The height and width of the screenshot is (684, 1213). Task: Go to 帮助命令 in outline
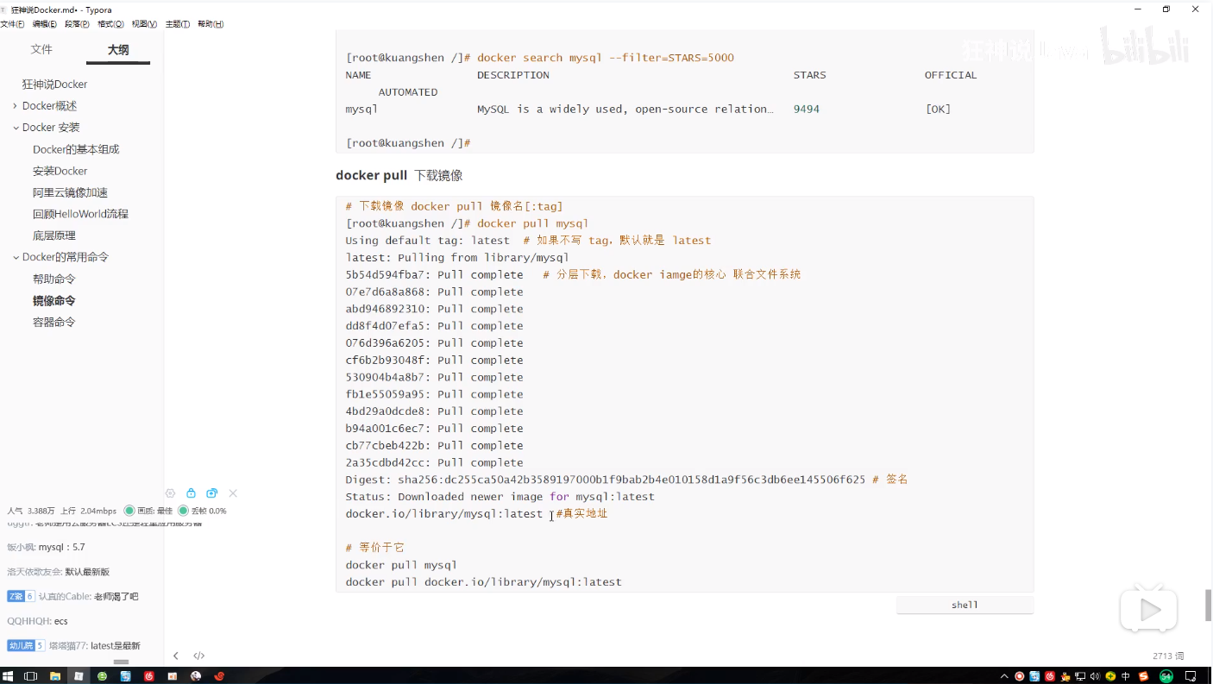pos(54,279)
